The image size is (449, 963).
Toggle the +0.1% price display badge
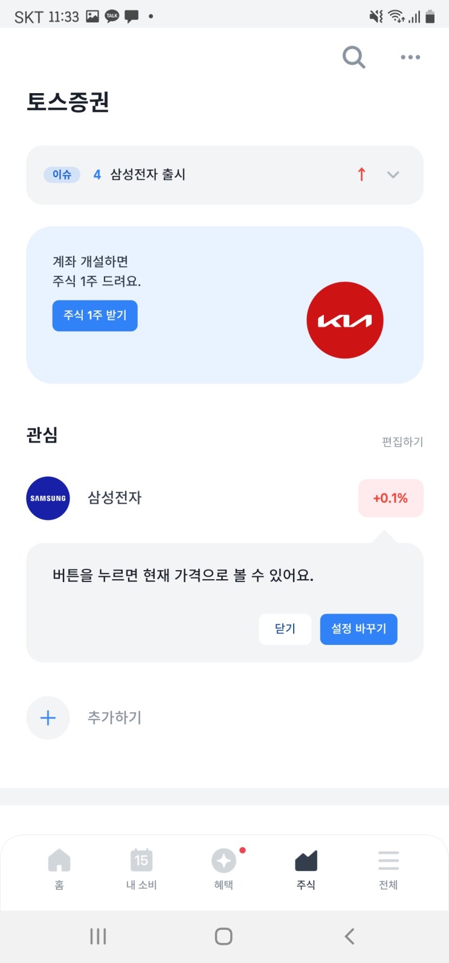pyautogui.click(x=390, y=498)
